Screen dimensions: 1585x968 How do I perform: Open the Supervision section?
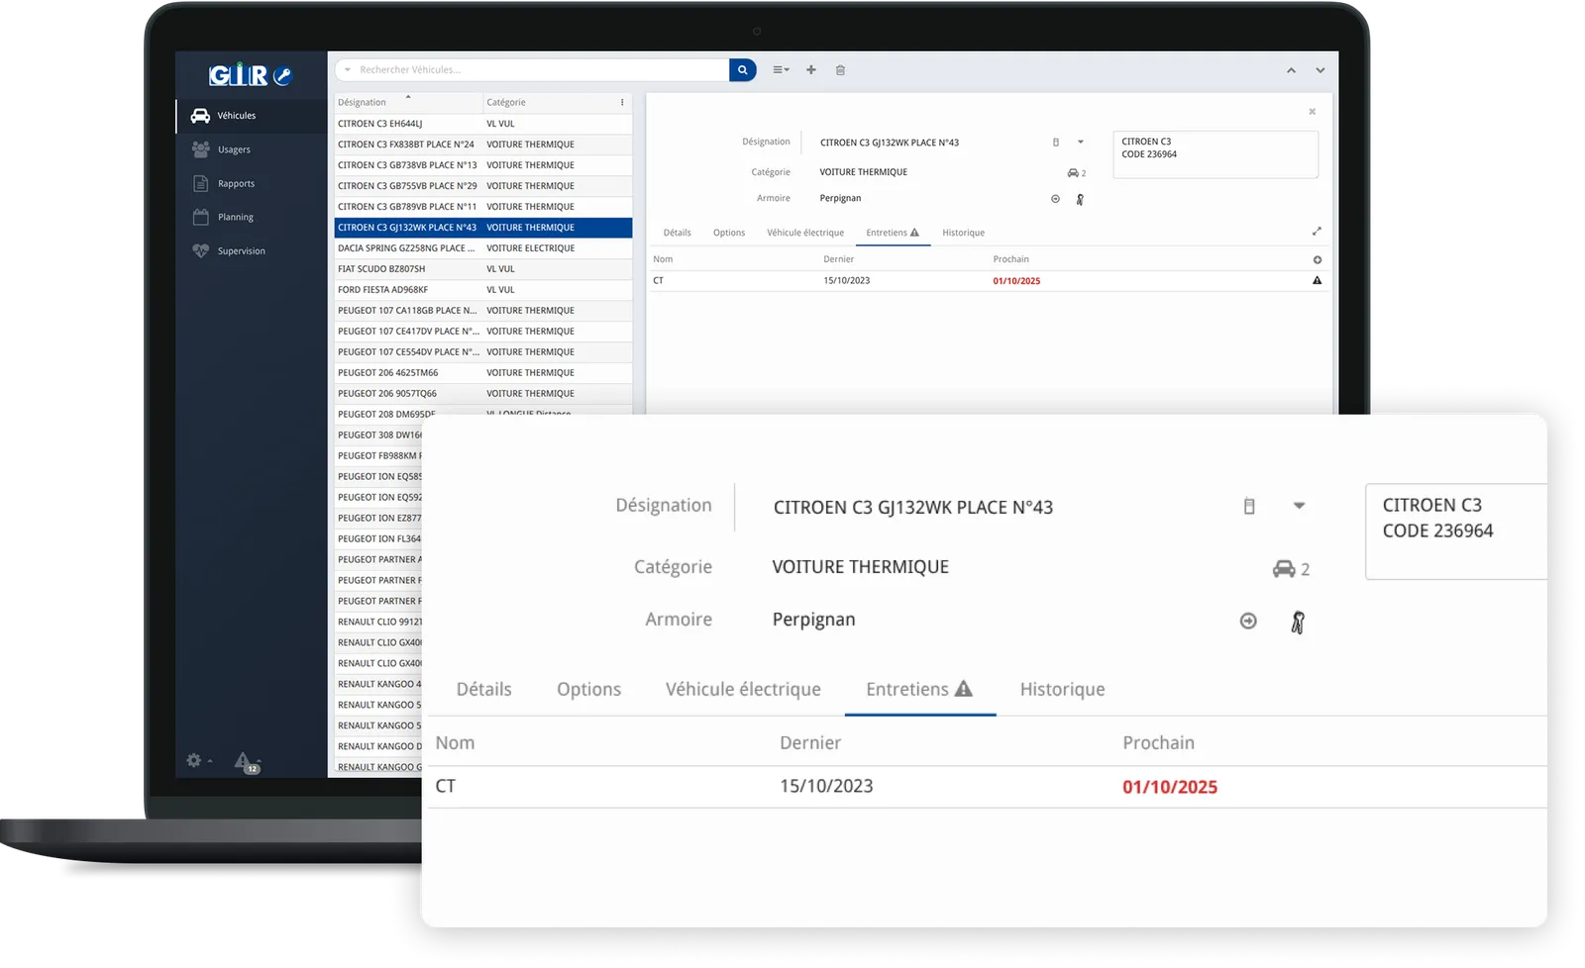(244, 250)
